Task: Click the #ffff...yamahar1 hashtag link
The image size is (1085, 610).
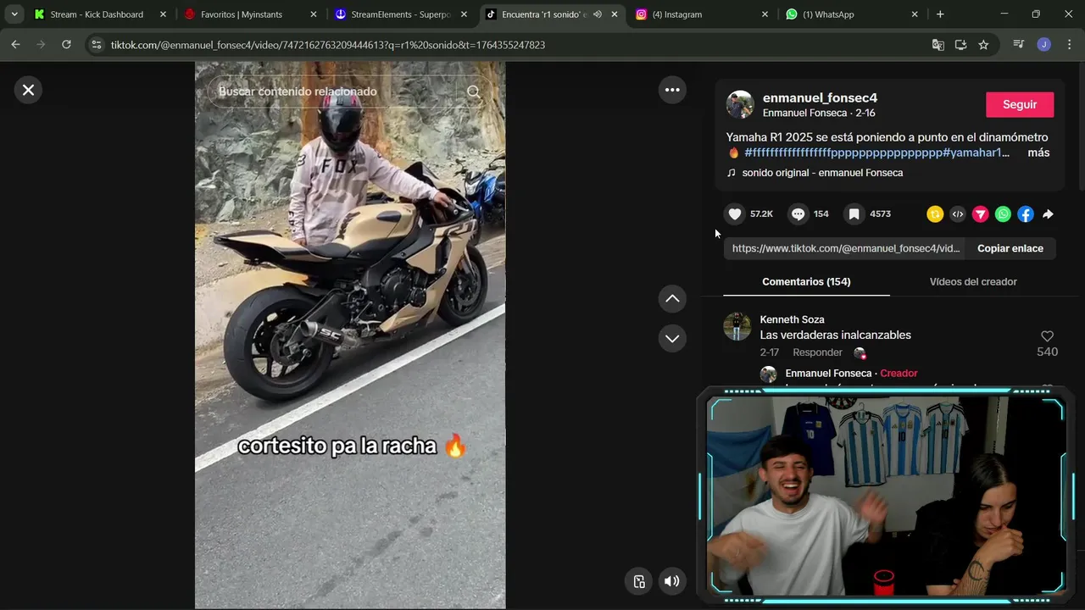Action: [877, 152]
